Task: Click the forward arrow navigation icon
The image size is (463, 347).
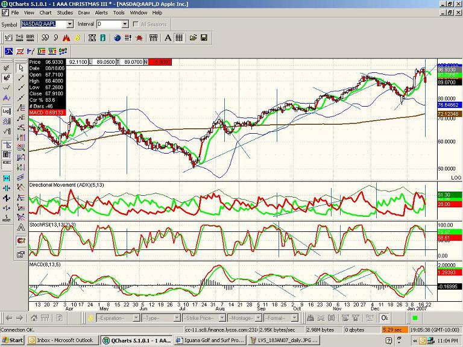Action: 19,318
